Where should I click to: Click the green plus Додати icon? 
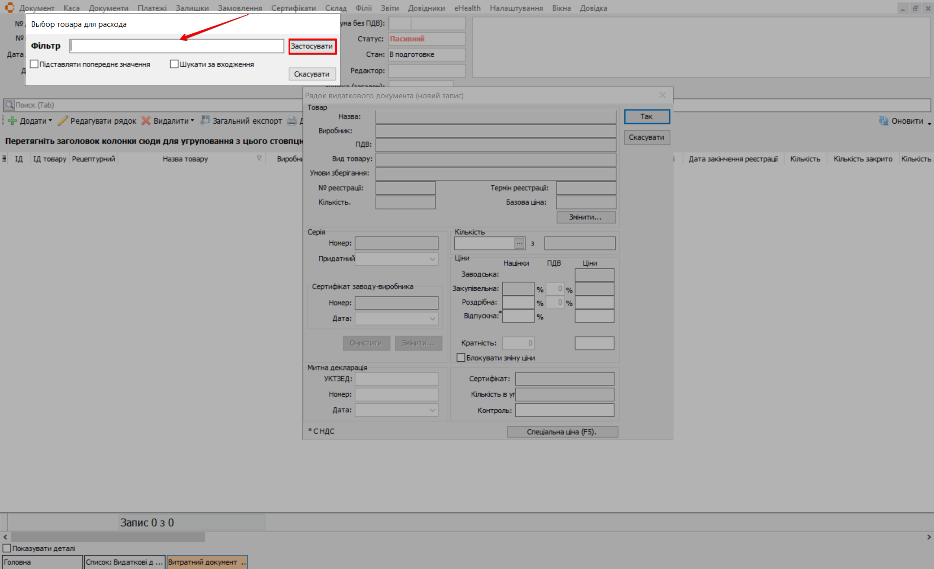[x=12, y=121]
